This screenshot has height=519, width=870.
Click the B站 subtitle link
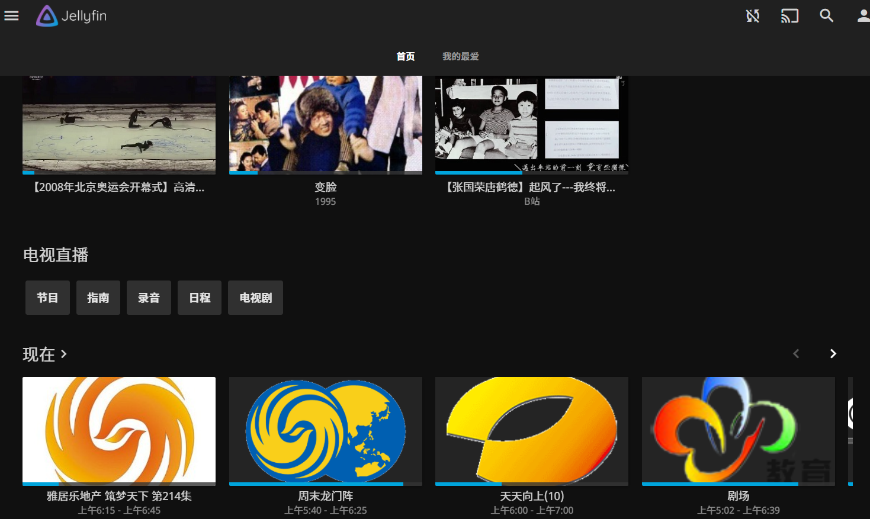pos(532,201)
